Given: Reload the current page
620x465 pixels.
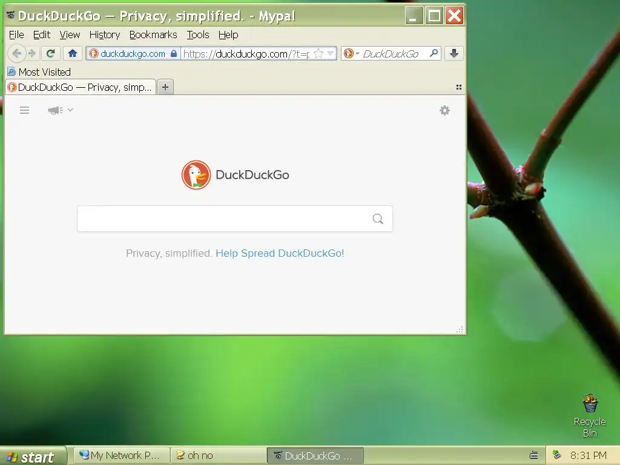Looking at the screenshot, I should click(51, 53).
